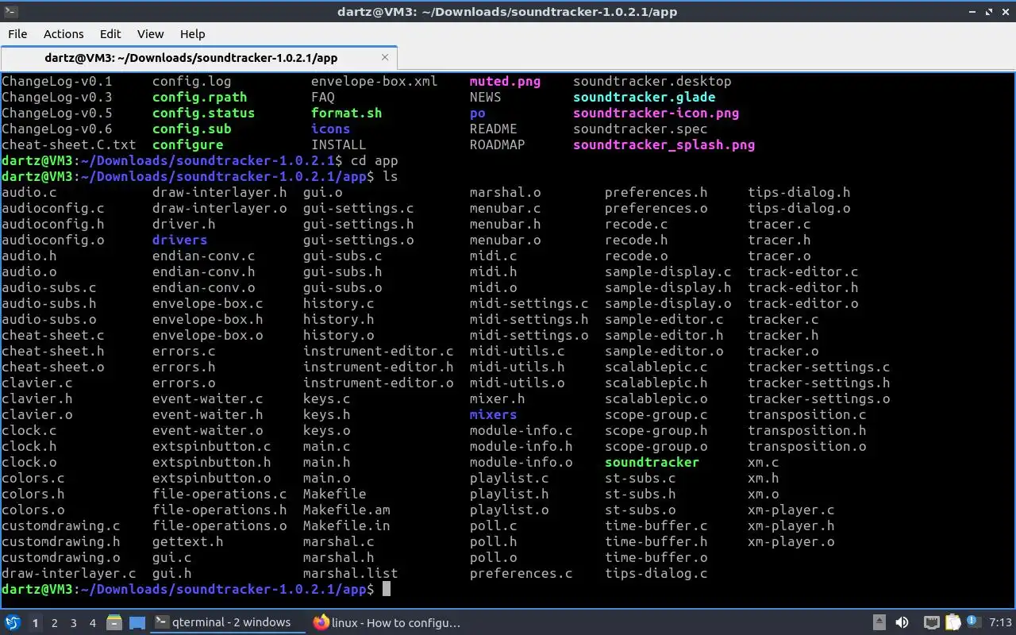Click the 'muted.png' file name

pyautogui.click(x=506, y=81)
